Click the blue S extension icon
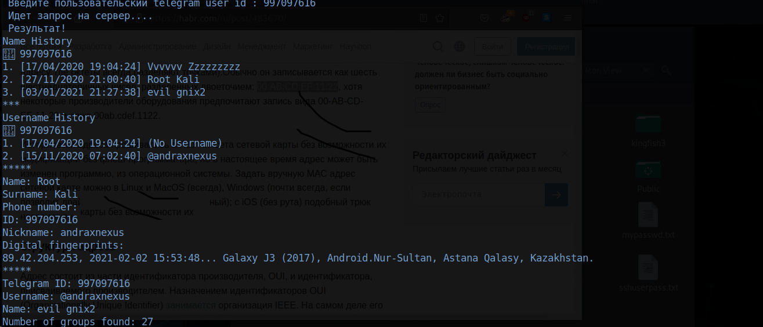 click(547, 17)
